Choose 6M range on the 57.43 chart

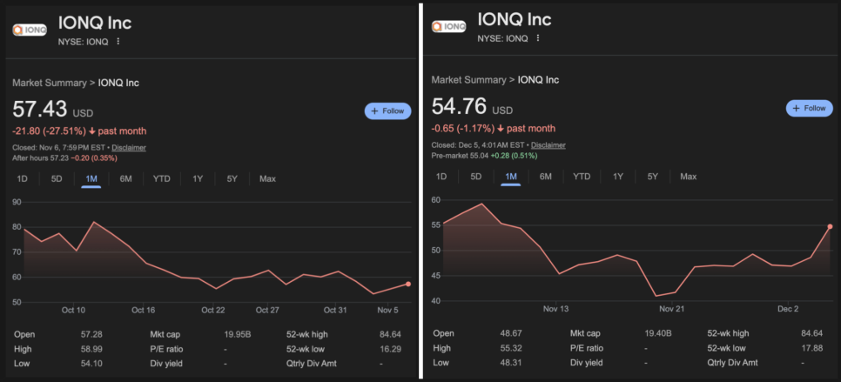click(125, 178)
